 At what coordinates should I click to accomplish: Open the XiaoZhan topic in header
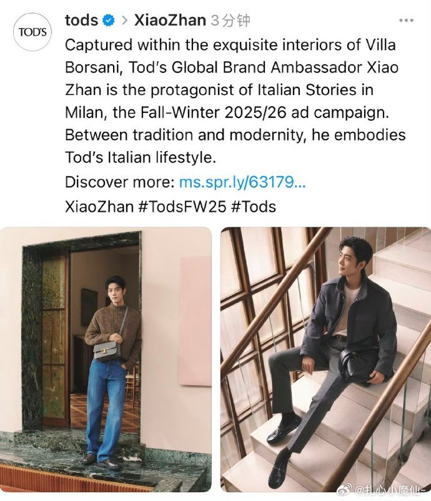170,20
